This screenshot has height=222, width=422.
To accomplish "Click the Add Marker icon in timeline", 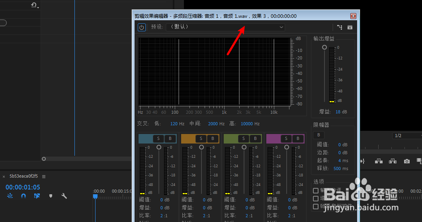I will click(51, 196).
